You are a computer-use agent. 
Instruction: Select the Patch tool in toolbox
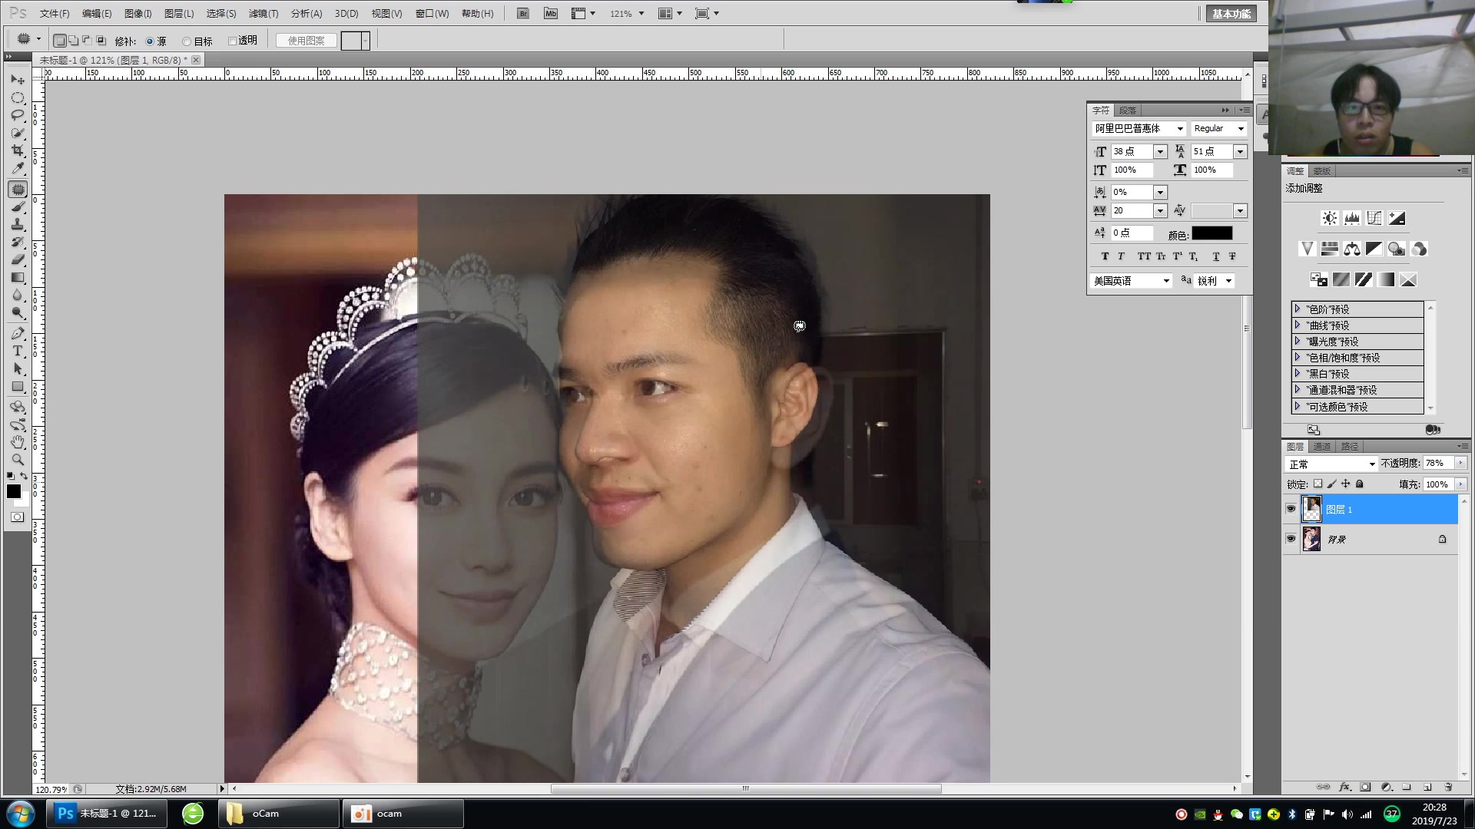coord(18,189)
